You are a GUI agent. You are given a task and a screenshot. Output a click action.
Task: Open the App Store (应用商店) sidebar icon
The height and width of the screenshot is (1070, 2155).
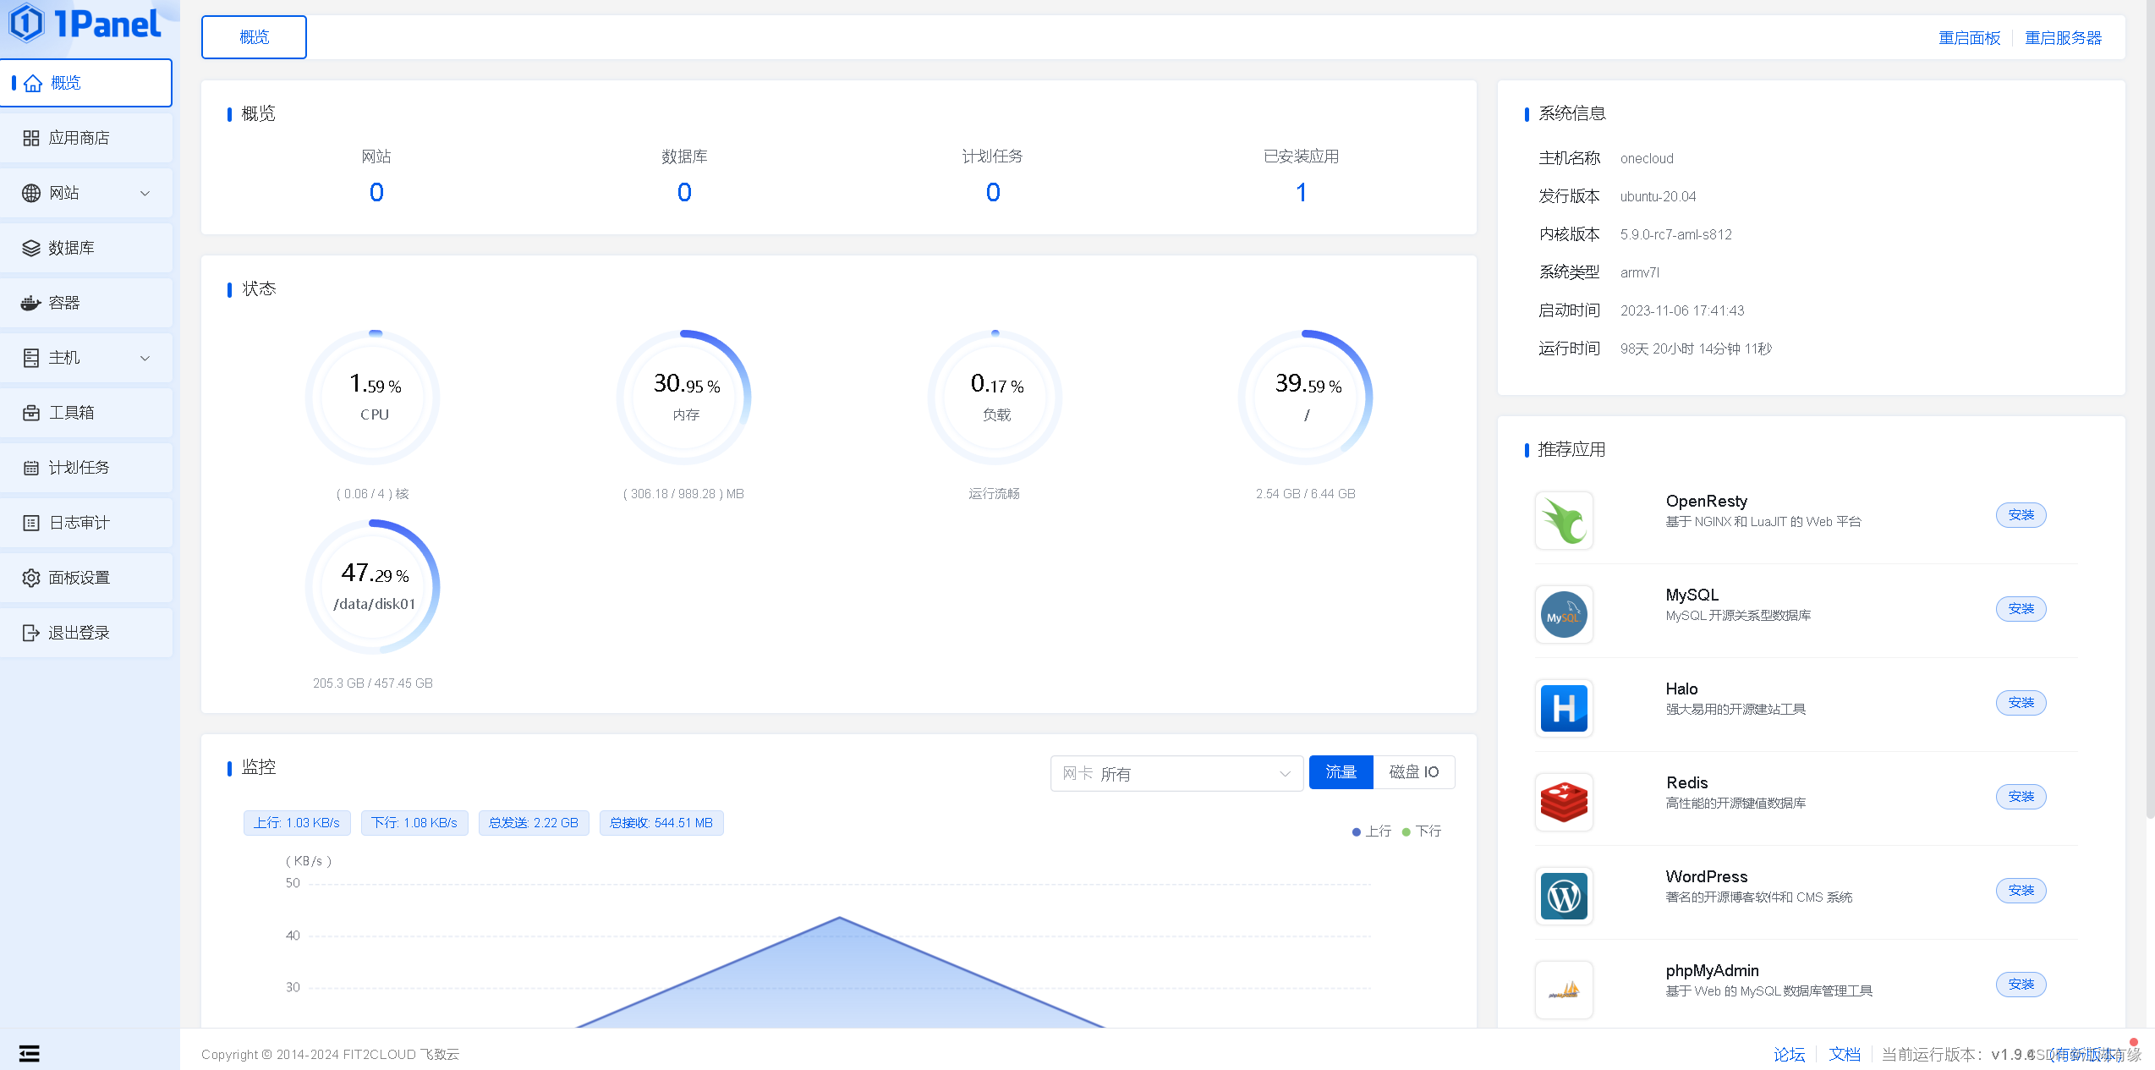31,138
